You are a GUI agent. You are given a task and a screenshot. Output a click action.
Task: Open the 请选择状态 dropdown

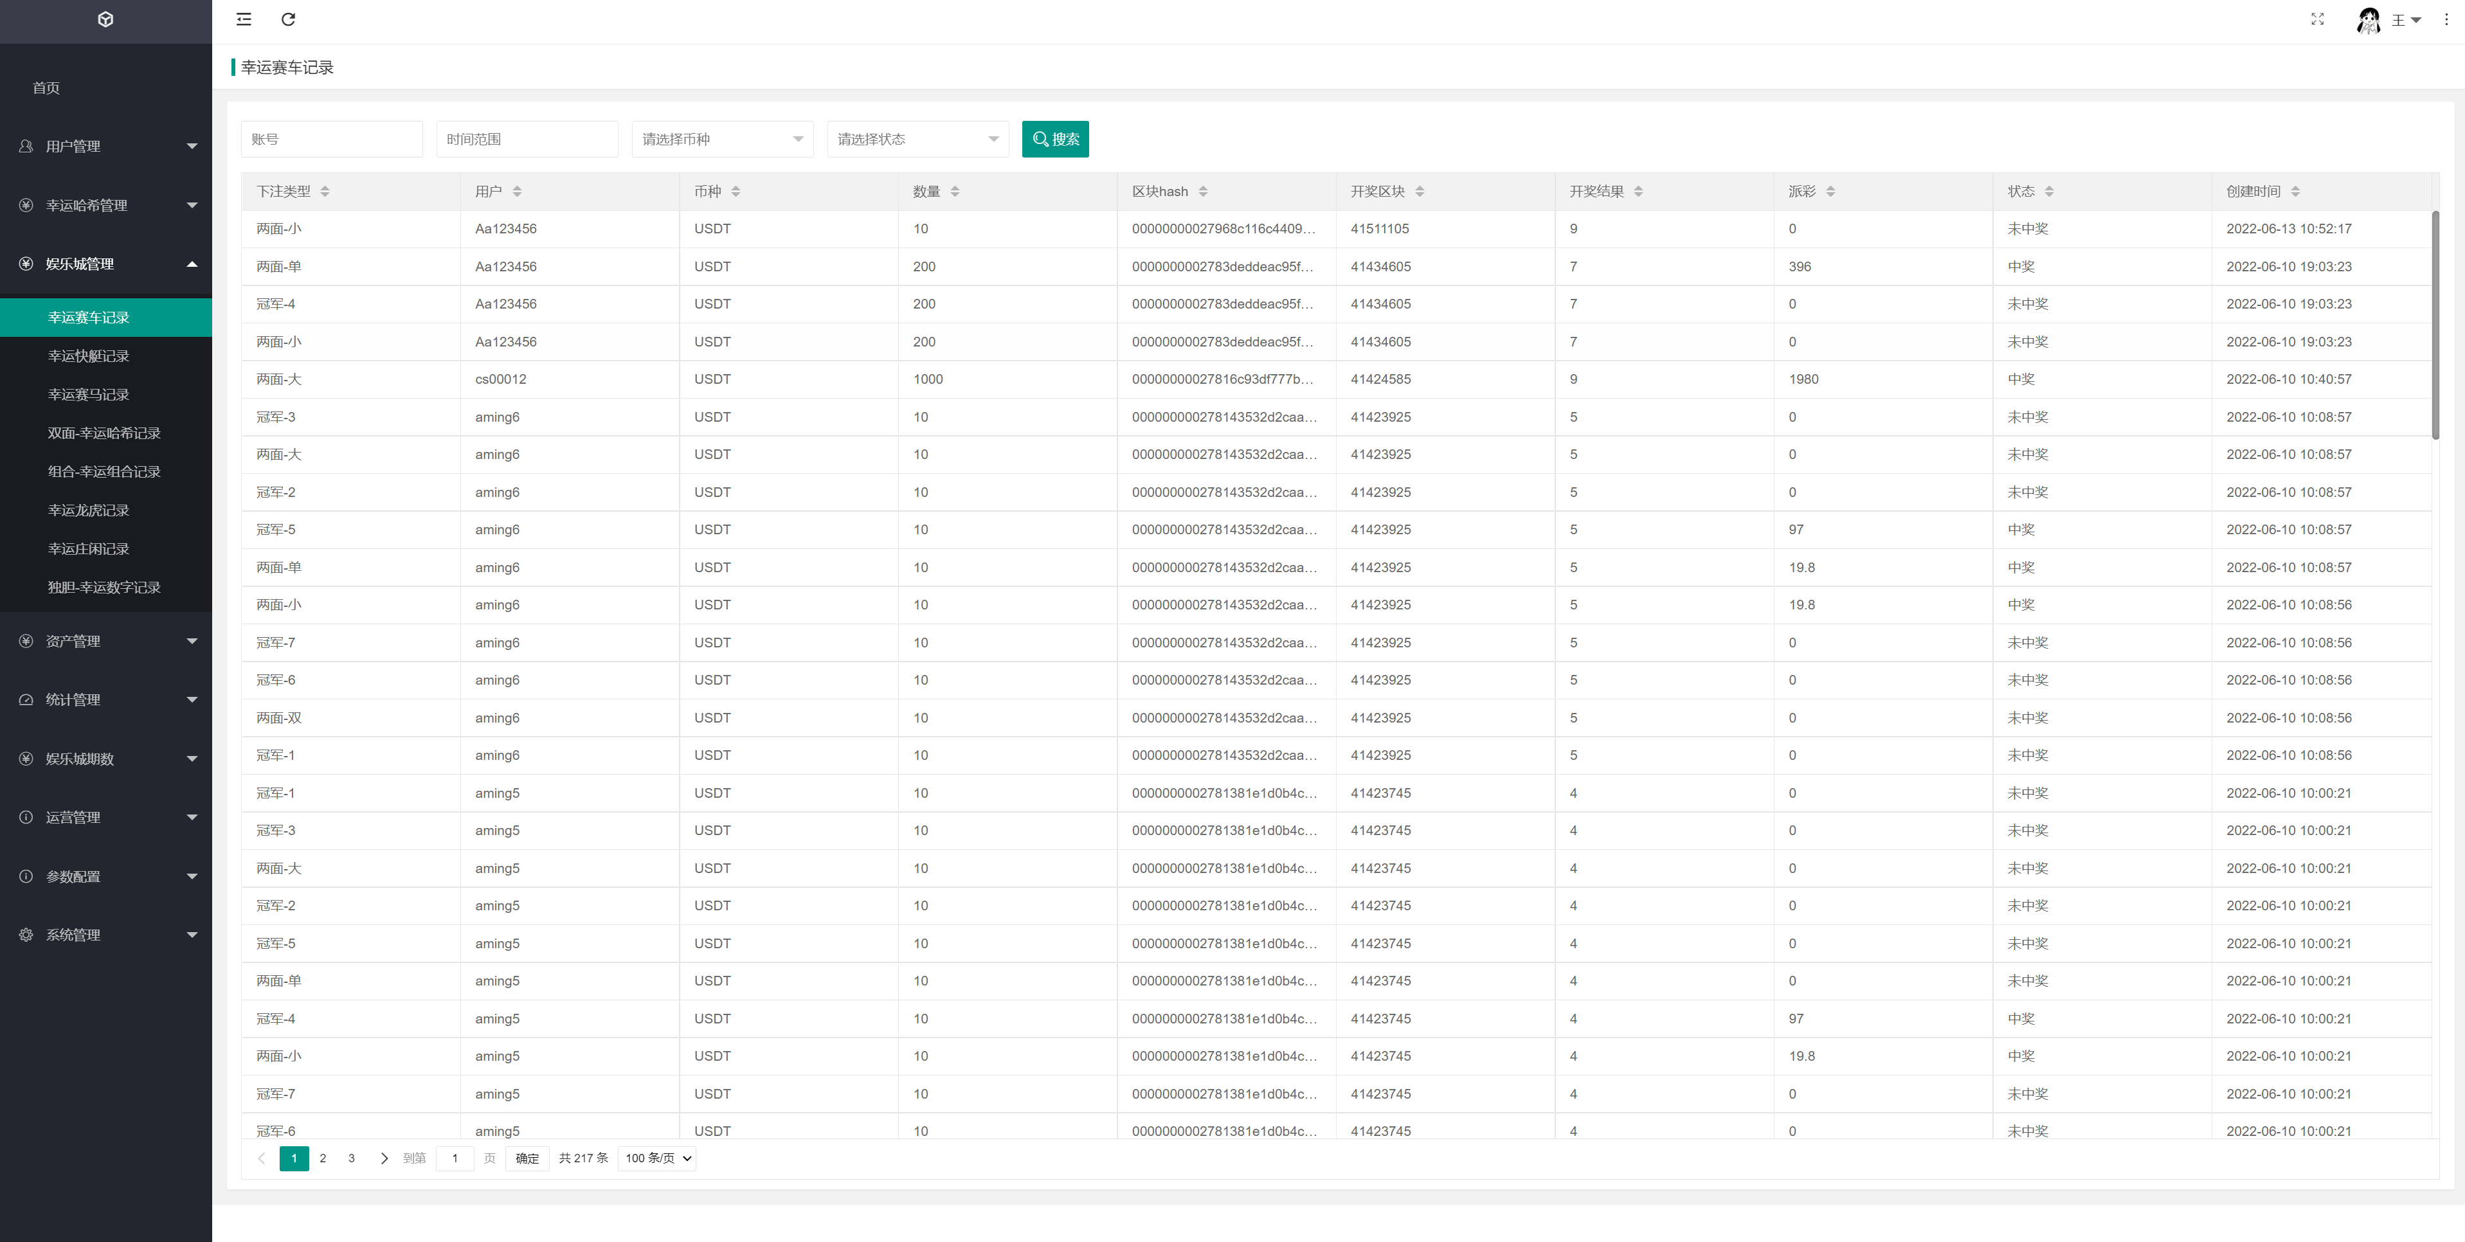917,139
